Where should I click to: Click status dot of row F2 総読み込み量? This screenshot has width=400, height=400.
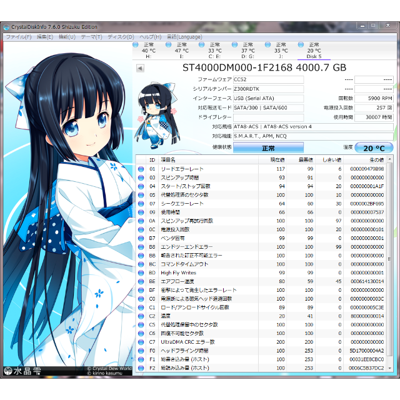pos(141,368)
